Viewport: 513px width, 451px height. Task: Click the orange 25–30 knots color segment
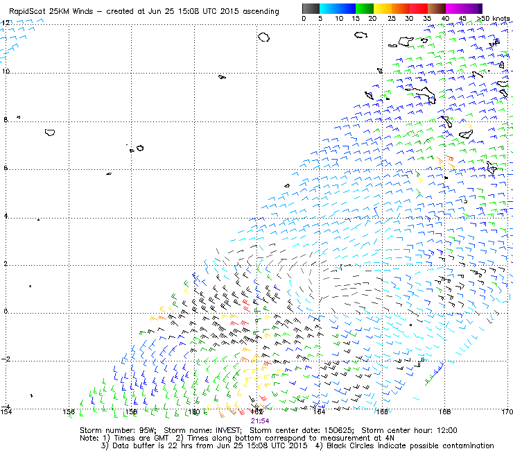pos(401,8)
